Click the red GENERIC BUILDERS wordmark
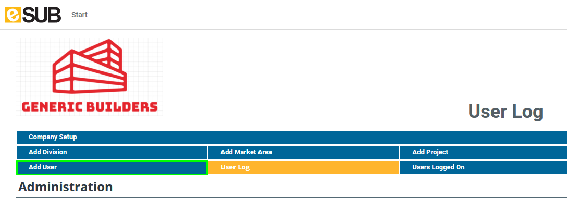Screen dimensions: 567x198 tap(89, 107)
